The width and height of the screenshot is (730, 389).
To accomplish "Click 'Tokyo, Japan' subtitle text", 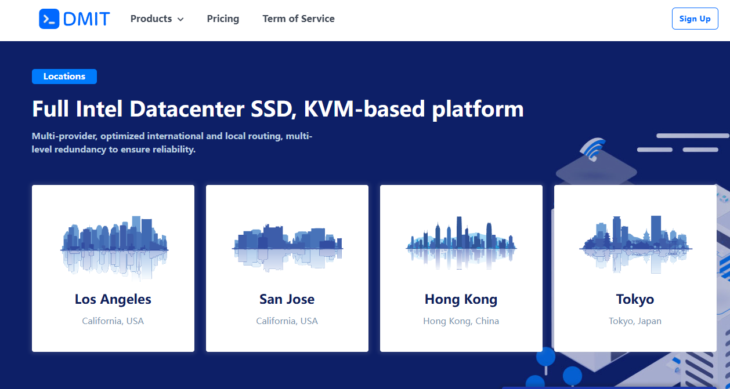I will (635, 321).
